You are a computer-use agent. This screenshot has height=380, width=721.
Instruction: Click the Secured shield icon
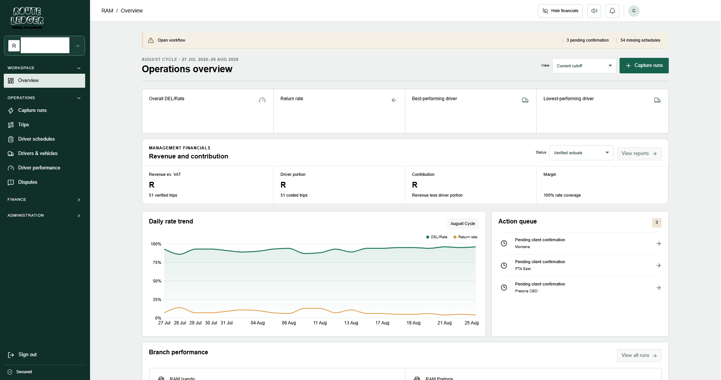coord(10,372)
